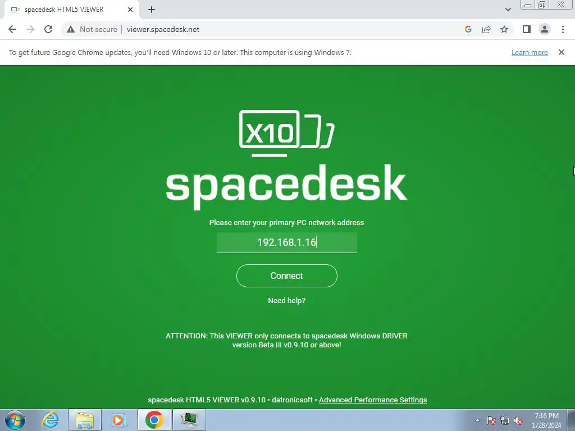
Task: Open Chrome three-dot menu
Action: (563, 29)
